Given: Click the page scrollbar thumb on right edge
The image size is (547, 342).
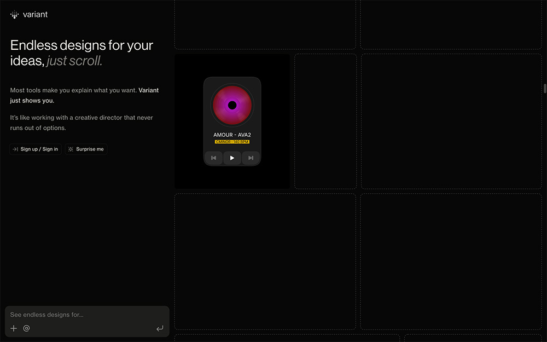Looking at the screenshot, I should [x=545, y=88].
